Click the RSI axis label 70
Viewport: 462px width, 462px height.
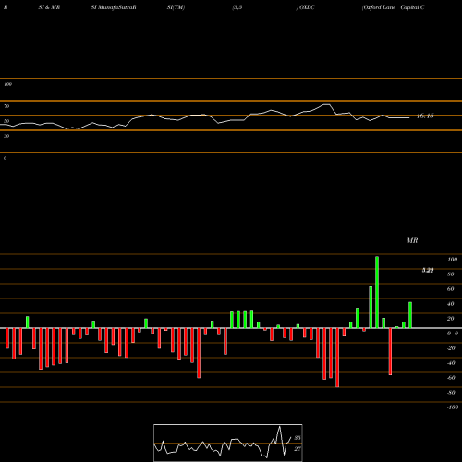(x=6, y=106)
